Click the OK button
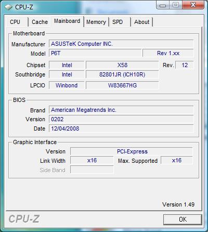The image size is (208, 232). click(183, 220)
